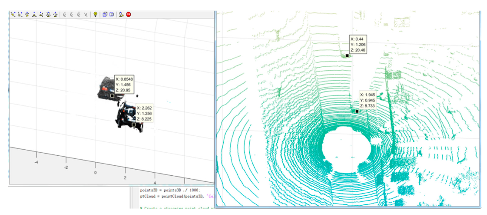Set principal axis to Y
The image size is (487, 215).
coord(72,15)
